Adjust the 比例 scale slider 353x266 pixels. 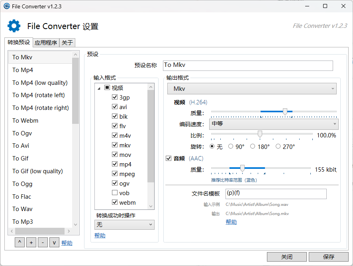(260, 134)
